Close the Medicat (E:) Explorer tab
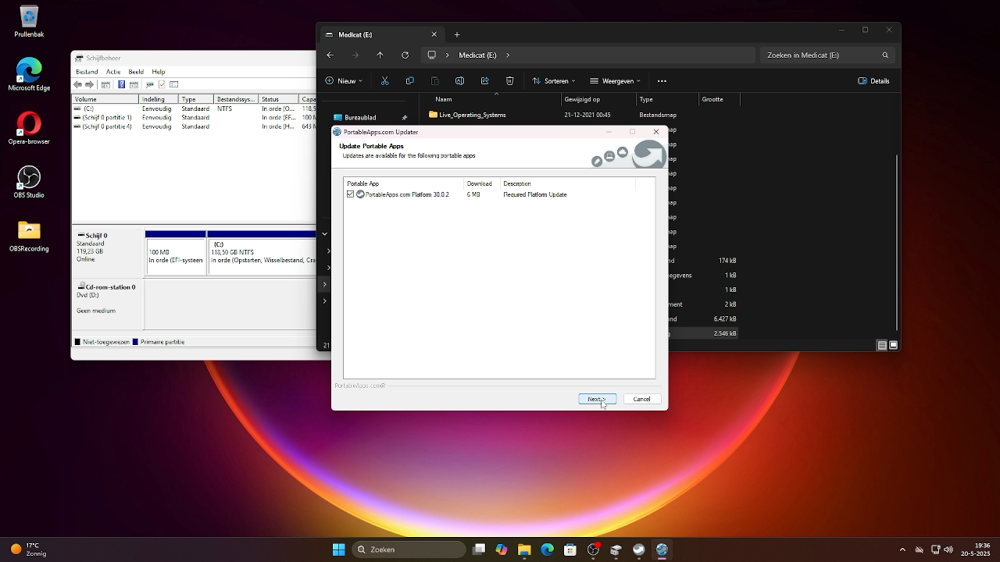 pyautogui.click(x=434, y=34)
